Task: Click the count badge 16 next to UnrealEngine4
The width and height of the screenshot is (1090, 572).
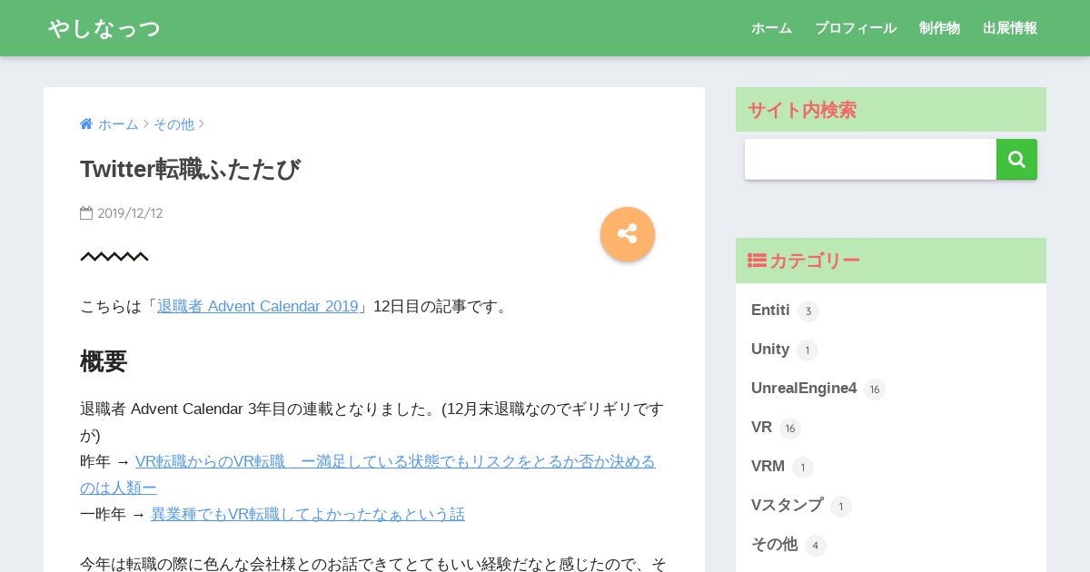Action: [x=875, y=390]
